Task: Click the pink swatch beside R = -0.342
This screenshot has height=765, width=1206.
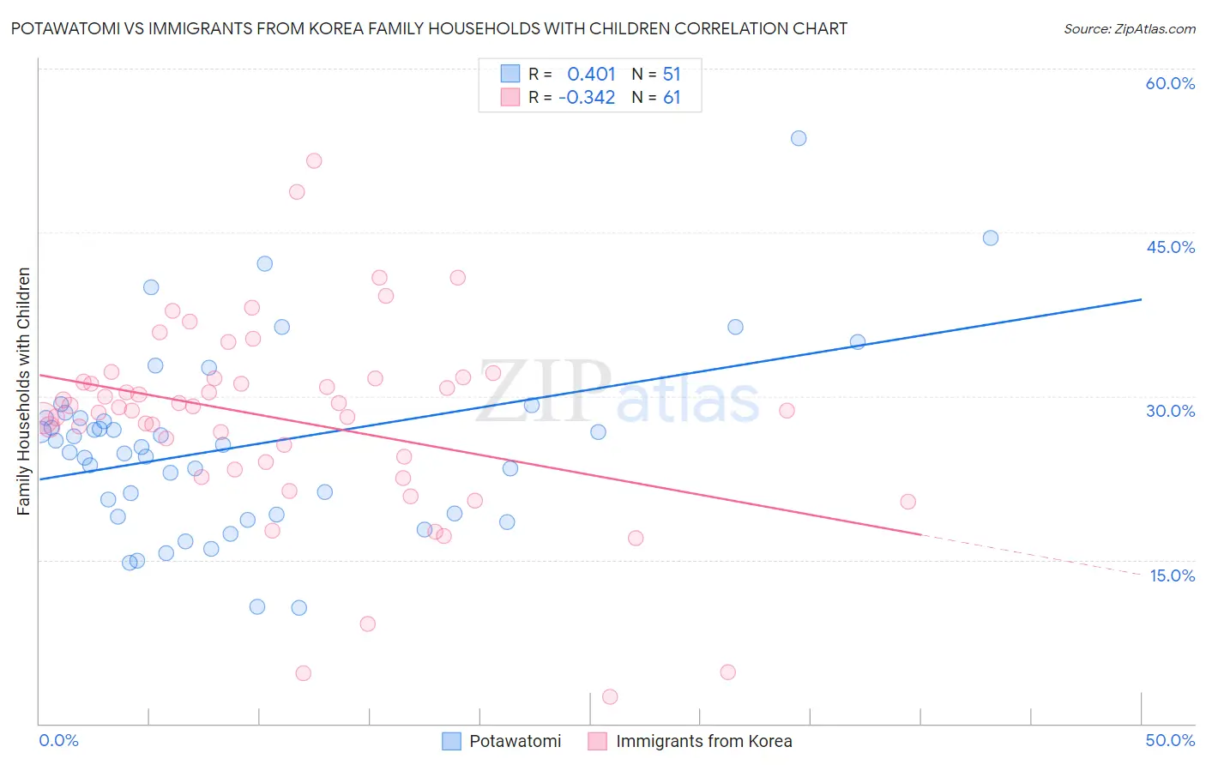Action: [x=510, y=97]
